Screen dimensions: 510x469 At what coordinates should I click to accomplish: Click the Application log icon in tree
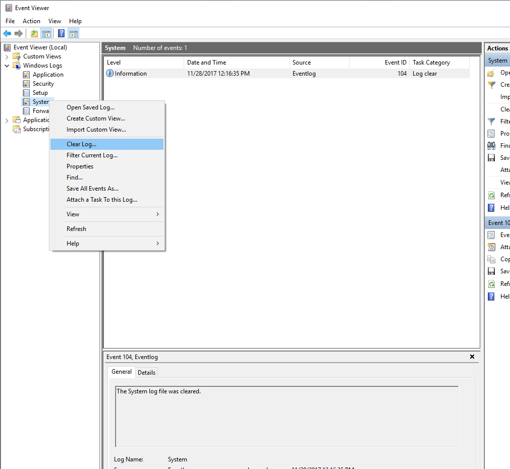coord(26,75)
